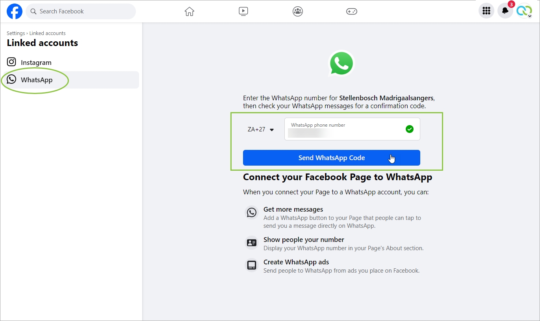
Task: Click the green validation checkmark
Action: click(410, 129)
